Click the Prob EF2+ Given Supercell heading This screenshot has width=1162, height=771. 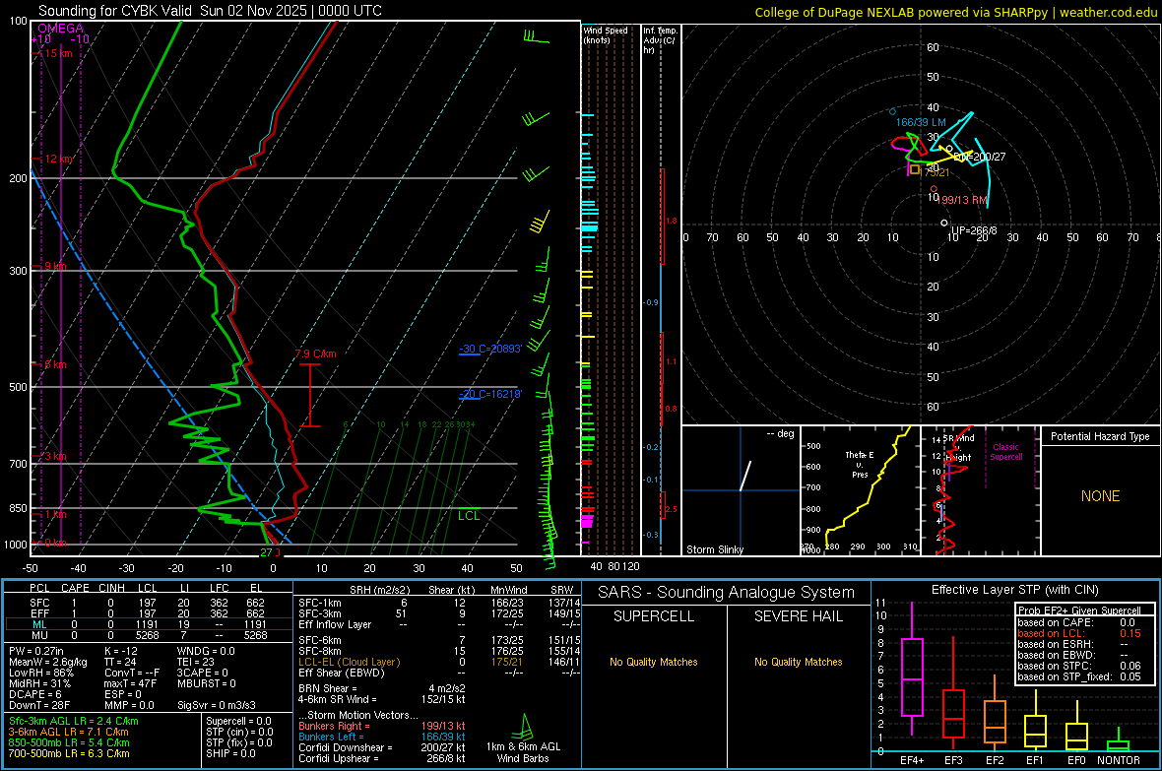pos(1079,610)
